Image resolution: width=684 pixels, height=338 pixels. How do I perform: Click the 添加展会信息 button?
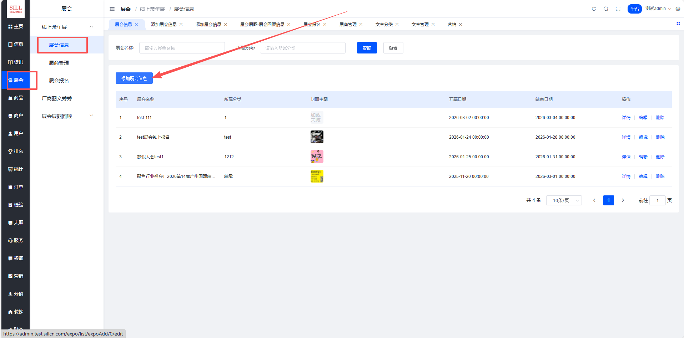click(134, 78)
